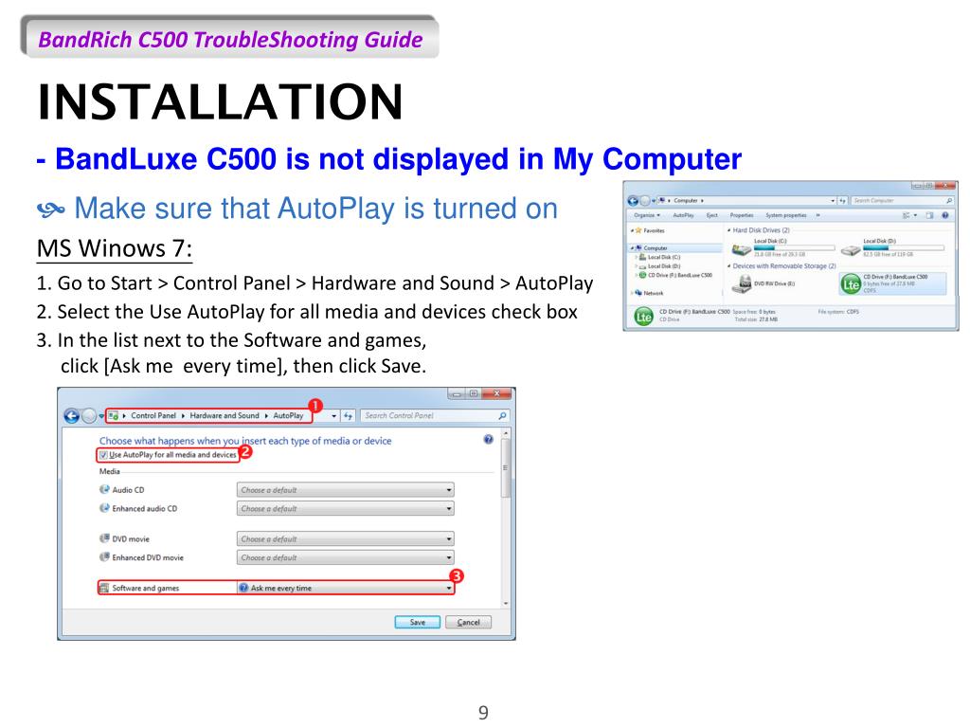This screenshot has height=728, width=970.
Task: Click the Back arrow in Computer window
Action: 633,201
